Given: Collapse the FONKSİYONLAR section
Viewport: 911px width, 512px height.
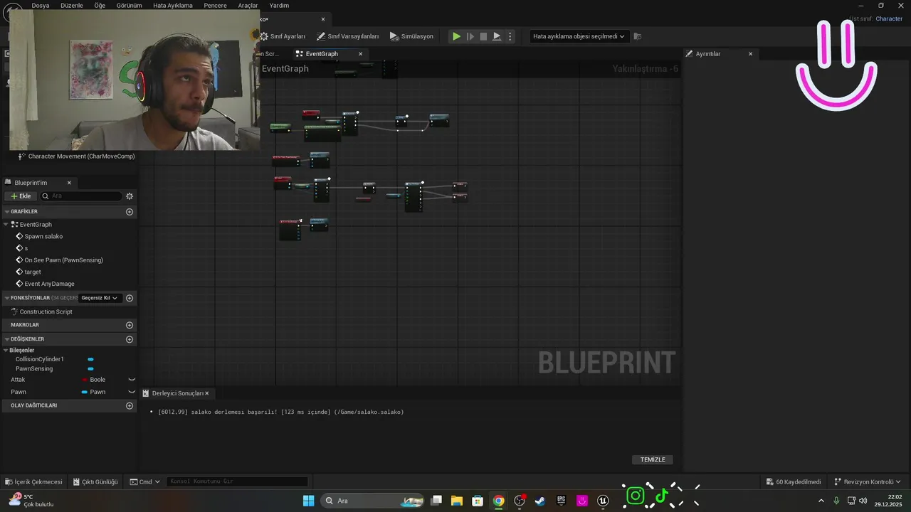Looking at the screenshot, I should point(6,298).
